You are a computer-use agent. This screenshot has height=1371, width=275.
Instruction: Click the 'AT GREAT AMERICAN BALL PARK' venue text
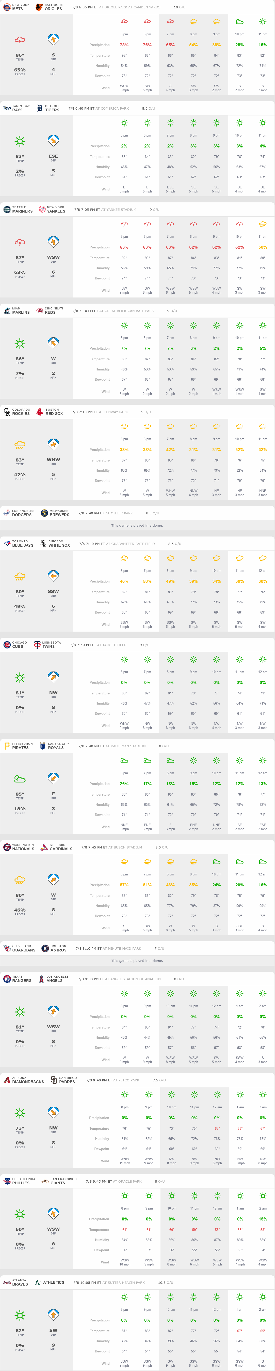(127, 311)
